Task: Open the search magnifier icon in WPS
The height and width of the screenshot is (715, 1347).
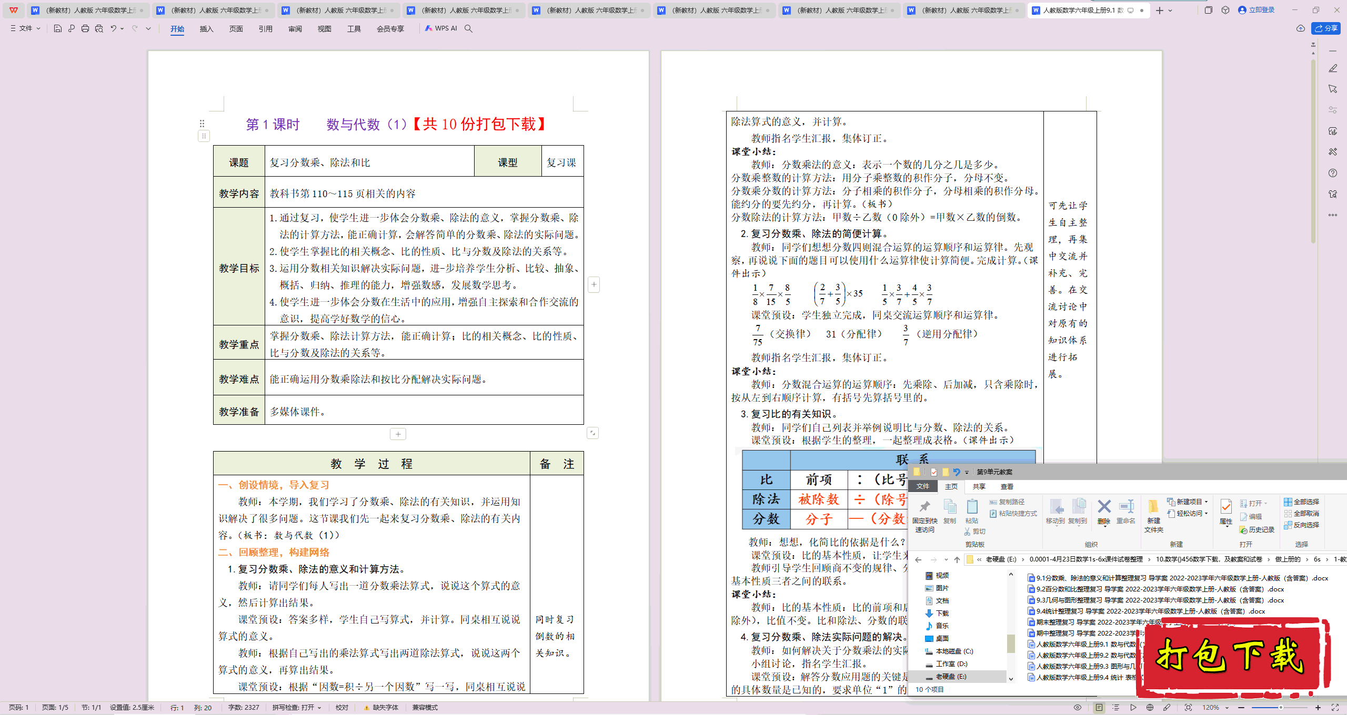Action: (x=468, y=29)
